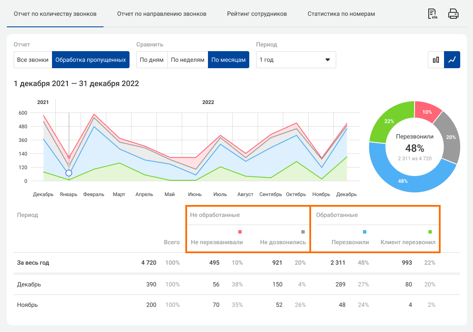This screenshot has width=473, height=332.
Task: Compare by months with 'По месяцам'
Action: click(x=228, y=60)
